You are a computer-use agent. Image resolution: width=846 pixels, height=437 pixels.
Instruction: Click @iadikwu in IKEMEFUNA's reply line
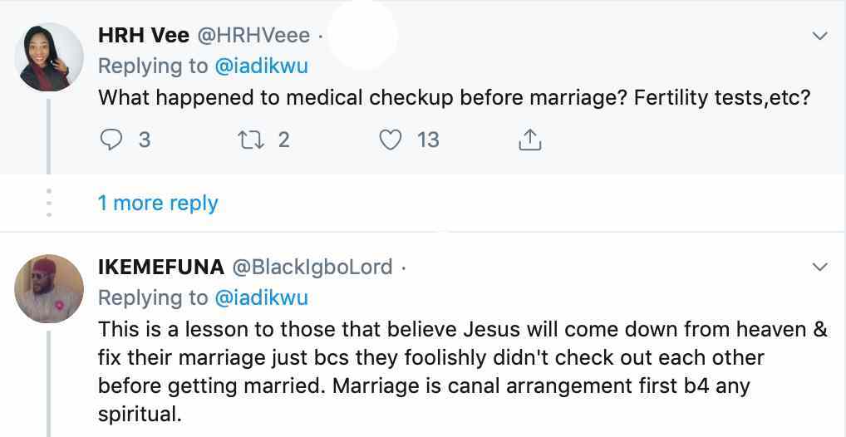pyautogui.click(x=261, y=297)
